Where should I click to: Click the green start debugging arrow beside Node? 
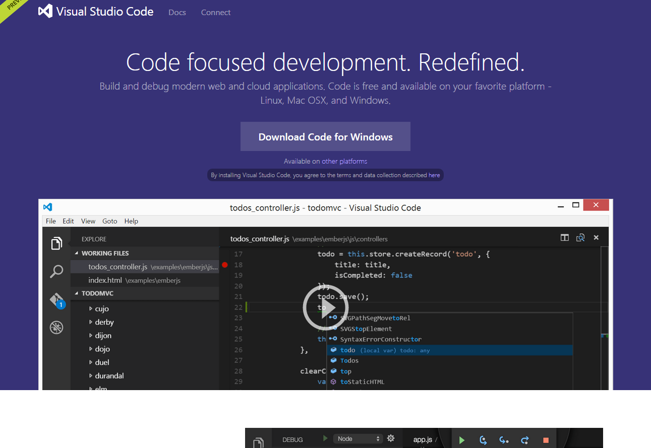325,438
